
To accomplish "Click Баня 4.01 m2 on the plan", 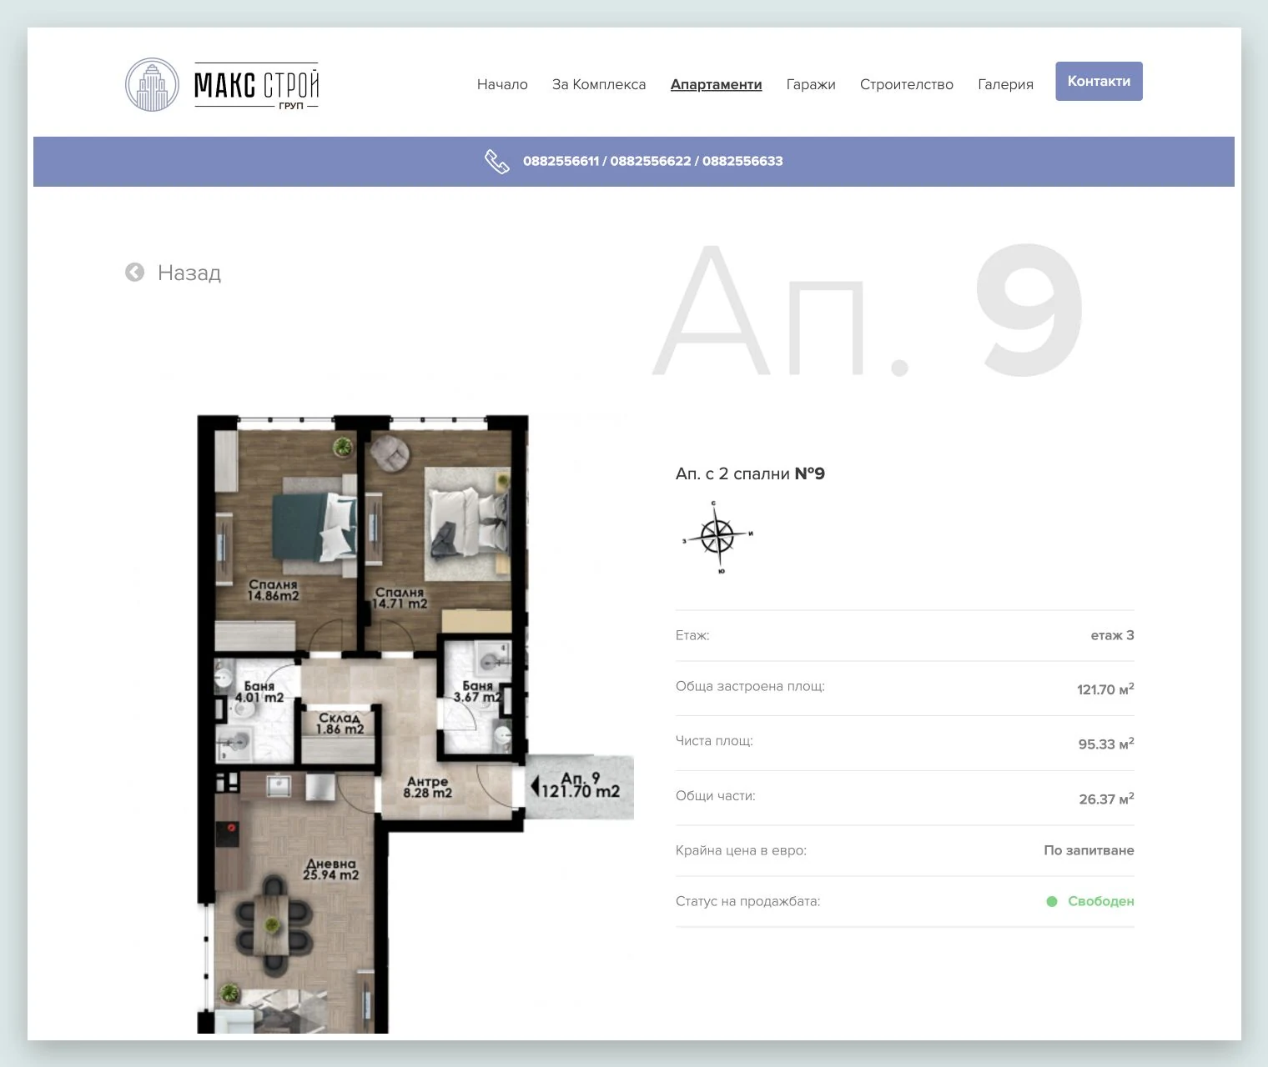I will [x=259, y=691].
